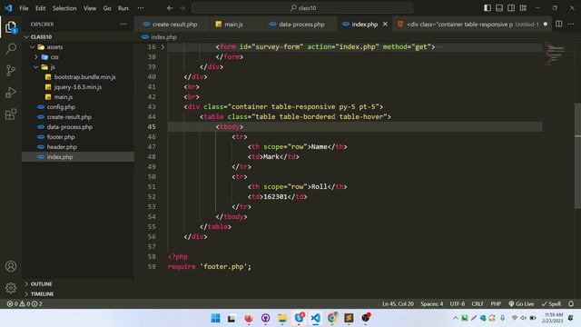Open the Go menu

pyautogui.click(x=107, y=8)
